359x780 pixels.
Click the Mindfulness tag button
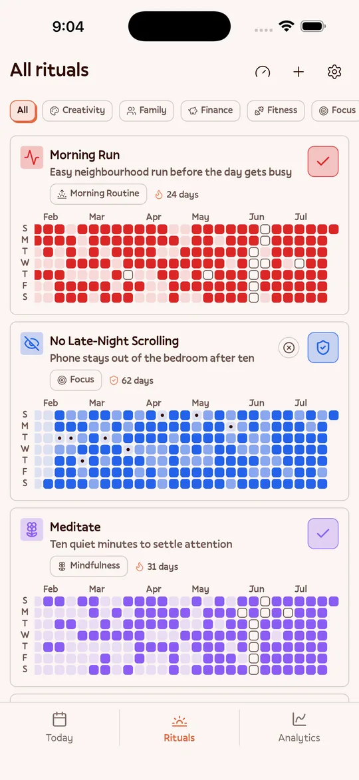tap(89, 566)
